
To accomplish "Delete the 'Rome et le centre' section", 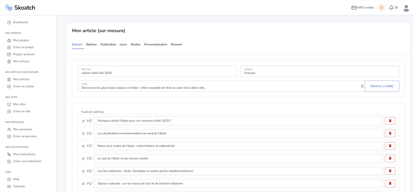I will [390, 146].
